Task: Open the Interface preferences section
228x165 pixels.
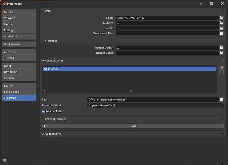Action: (x=19, y=12)
